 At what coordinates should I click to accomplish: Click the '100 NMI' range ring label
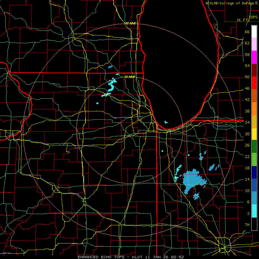point(129,24)
